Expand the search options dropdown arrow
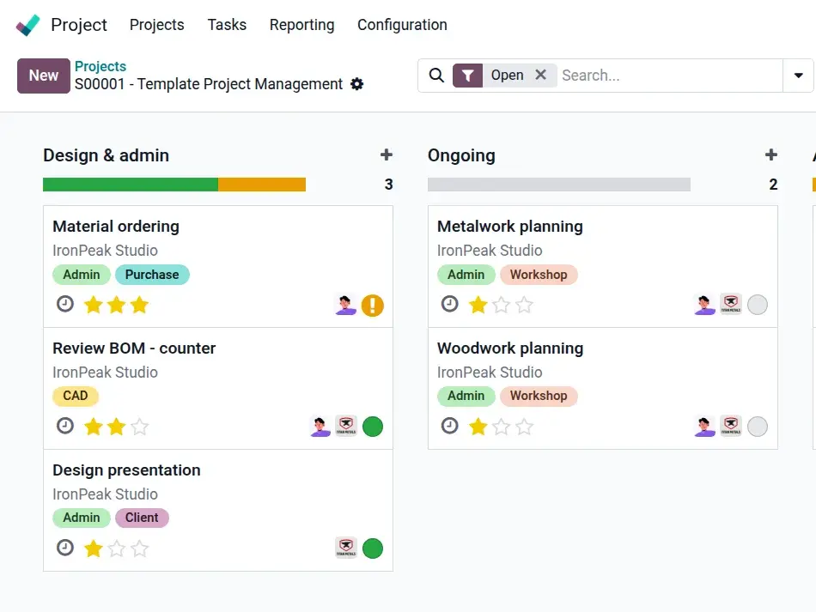816x612 pixels. tap(798, 76)
